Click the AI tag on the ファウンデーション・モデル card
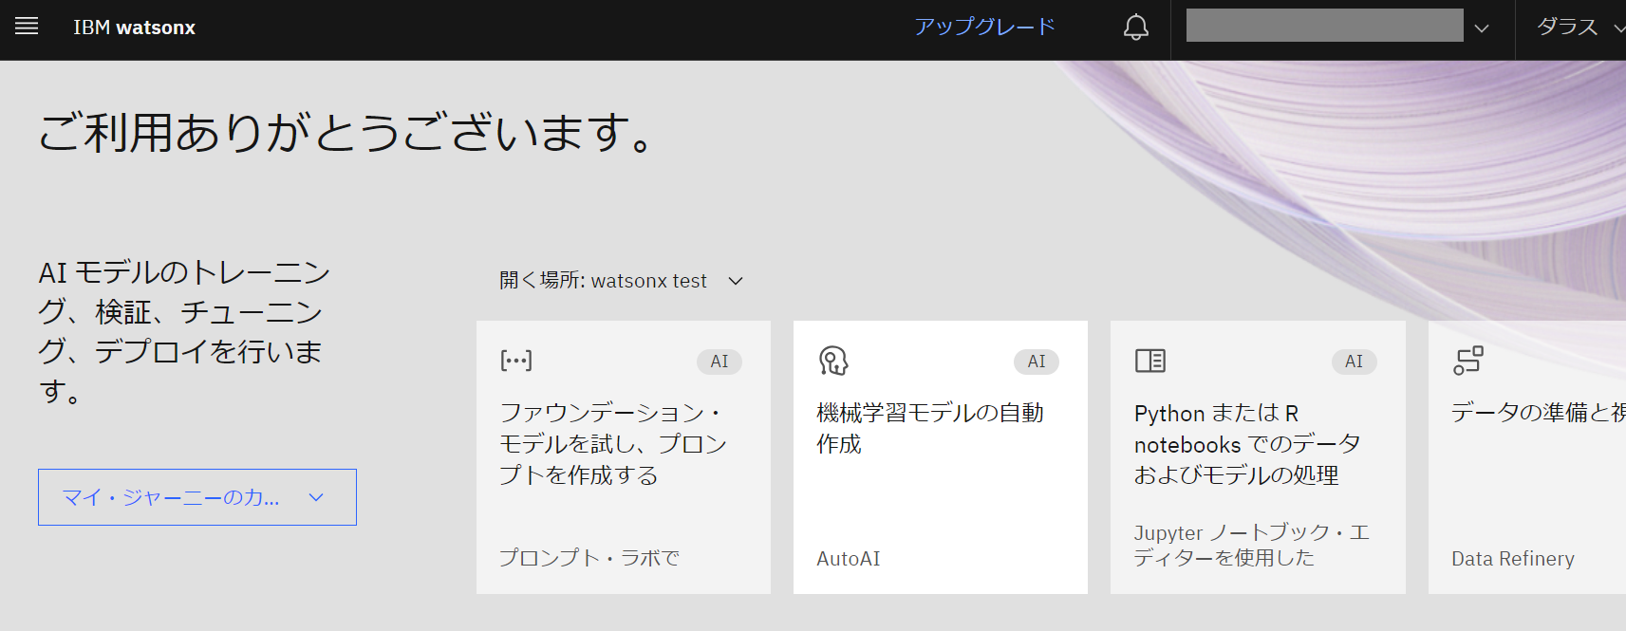The height and width of the screenshot is (631, 1626). [x=719, y=362]
